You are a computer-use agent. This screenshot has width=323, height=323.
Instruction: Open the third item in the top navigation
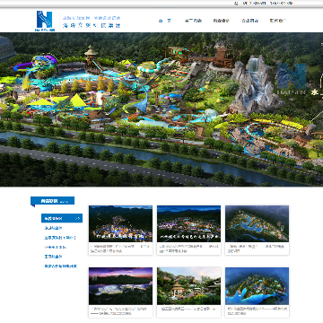(222, 21)
